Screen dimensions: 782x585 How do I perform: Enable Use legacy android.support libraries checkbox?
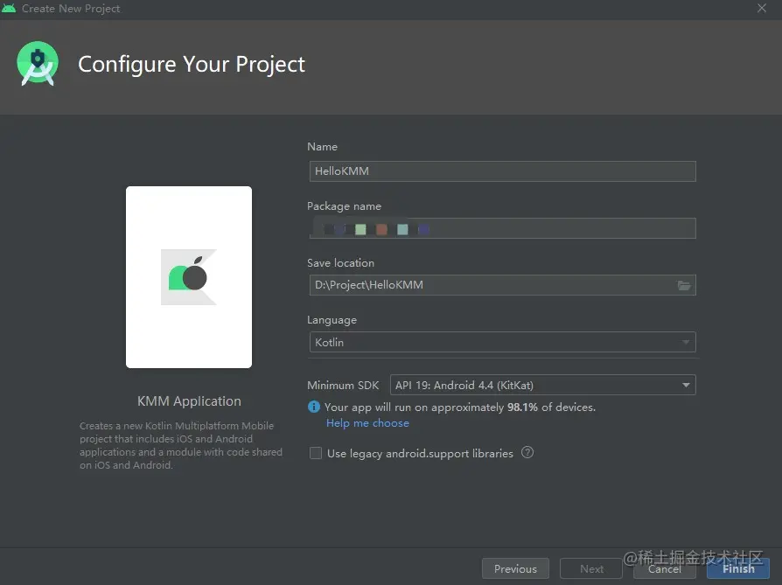tap(316, 453)
